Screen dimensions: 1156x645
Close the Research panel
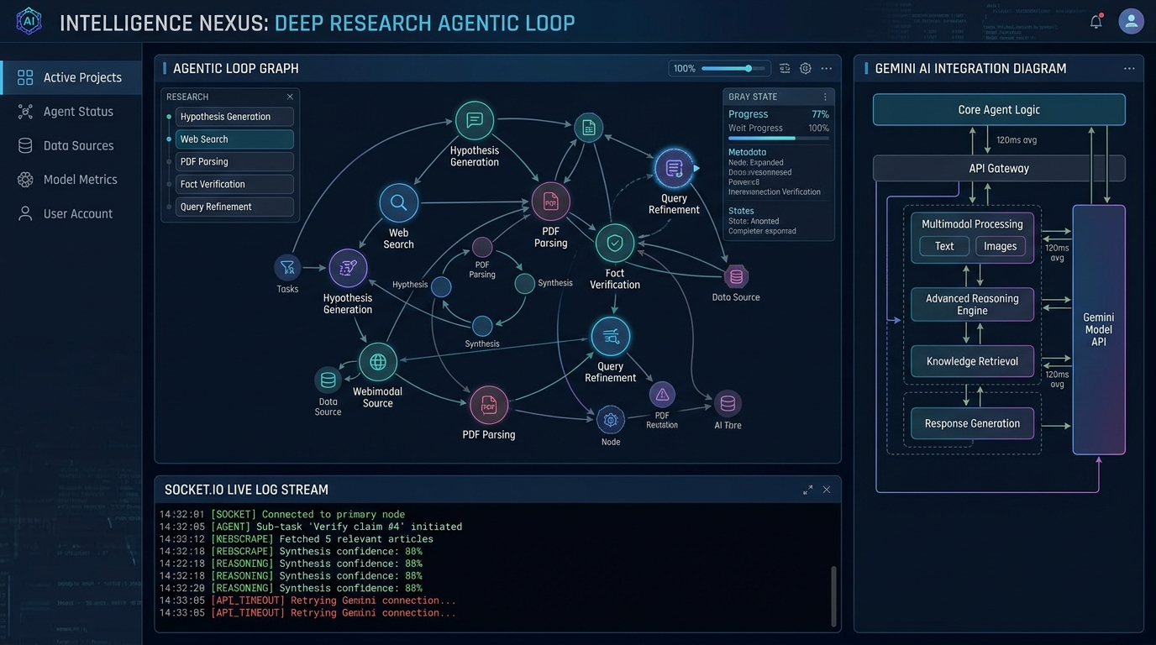[x=290, y=97]
